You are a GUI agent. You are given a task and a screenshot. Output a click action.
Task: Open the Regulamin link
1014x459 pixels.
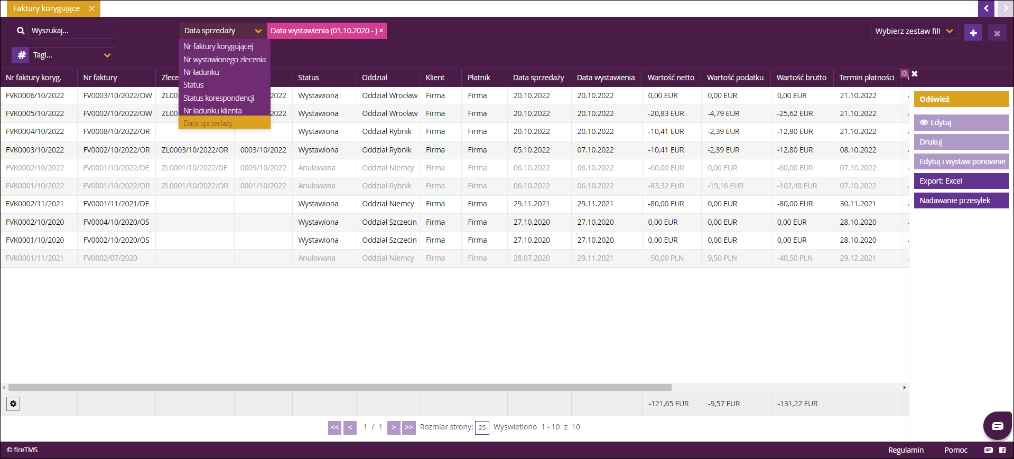906,450
